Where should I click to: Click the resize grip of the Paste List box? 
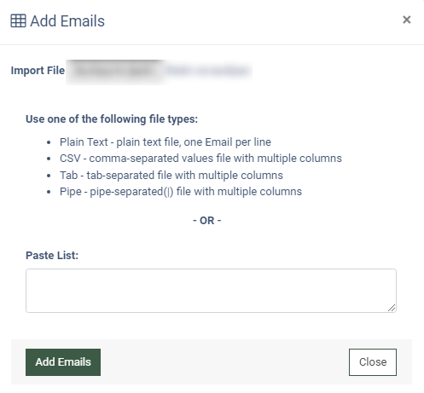(392, 308)
